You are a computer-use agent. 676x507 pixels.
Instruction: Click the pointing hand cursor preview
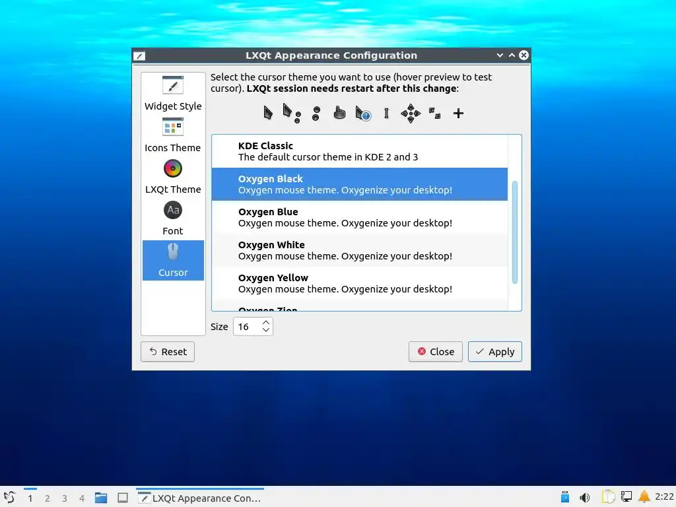pos(339,112)
